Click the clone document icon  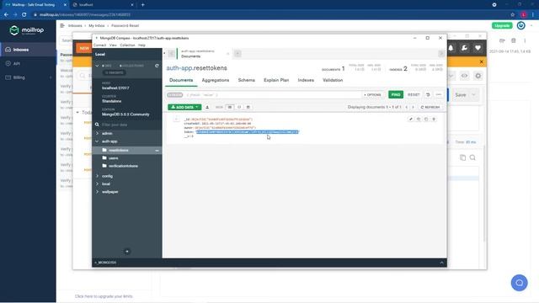pos(426,120)
